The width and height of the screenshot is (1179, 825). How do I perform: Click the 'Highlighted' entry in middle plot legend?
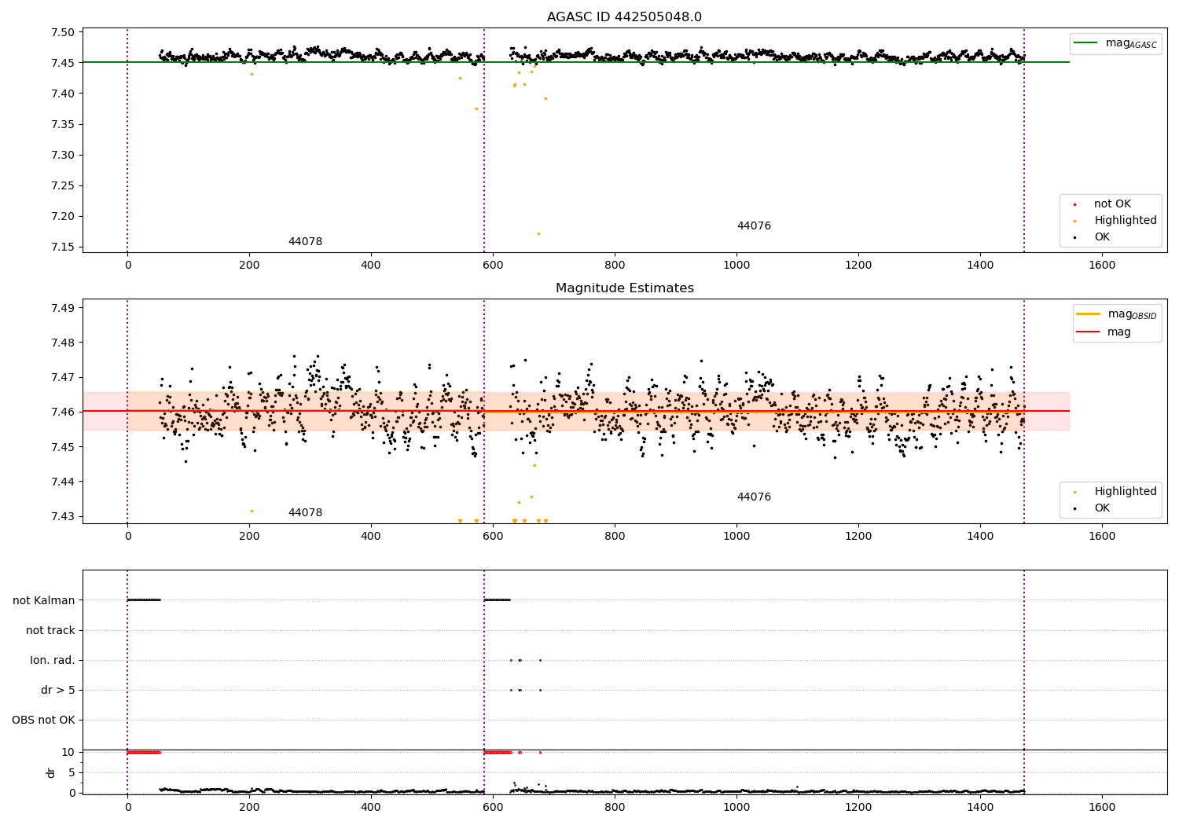coord(1125,492)
